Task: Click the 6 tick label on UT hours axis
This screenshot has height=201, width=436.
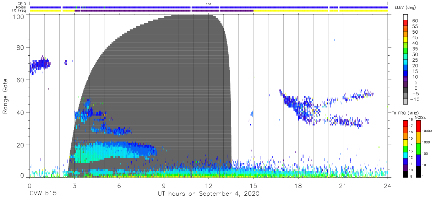Action: [119, 186]
